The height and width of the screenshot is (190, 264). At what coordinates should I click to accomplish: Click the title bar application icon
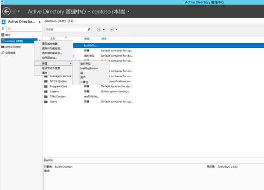2,2
